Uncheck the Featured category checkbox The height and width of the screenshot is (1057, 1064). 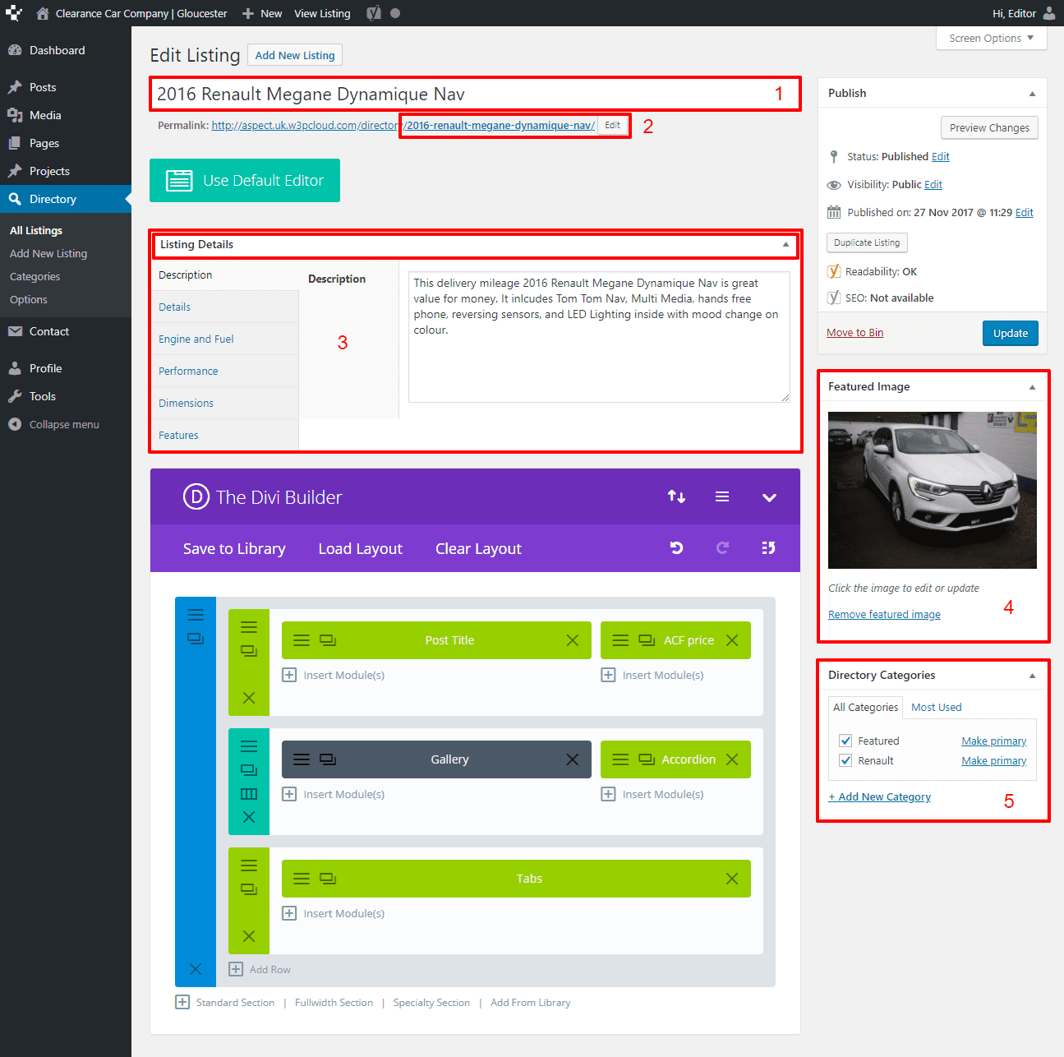[845, 741]
